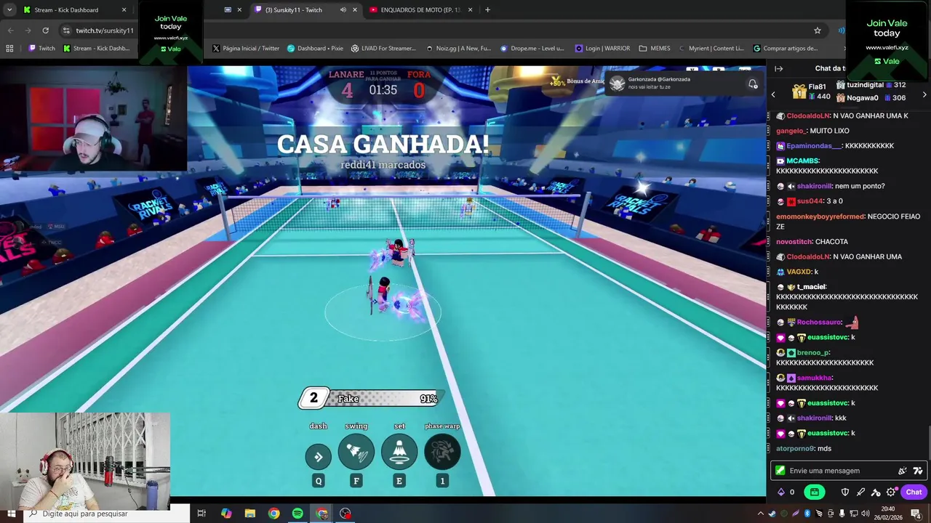
Task: Mute the Surskity11 Twitch tab audio
Action: point(343,9)
